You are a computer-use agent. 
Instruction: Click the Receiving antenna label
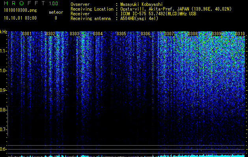pos(91,18)
